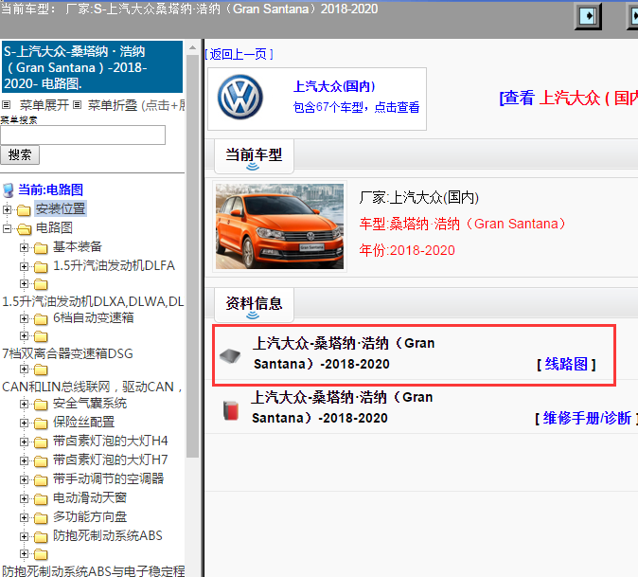This screenshot has height=577, width=638.
Task: Select the 1.5升汽油发动机DLXA,DLWA tree item
Action: click(93, 301)
